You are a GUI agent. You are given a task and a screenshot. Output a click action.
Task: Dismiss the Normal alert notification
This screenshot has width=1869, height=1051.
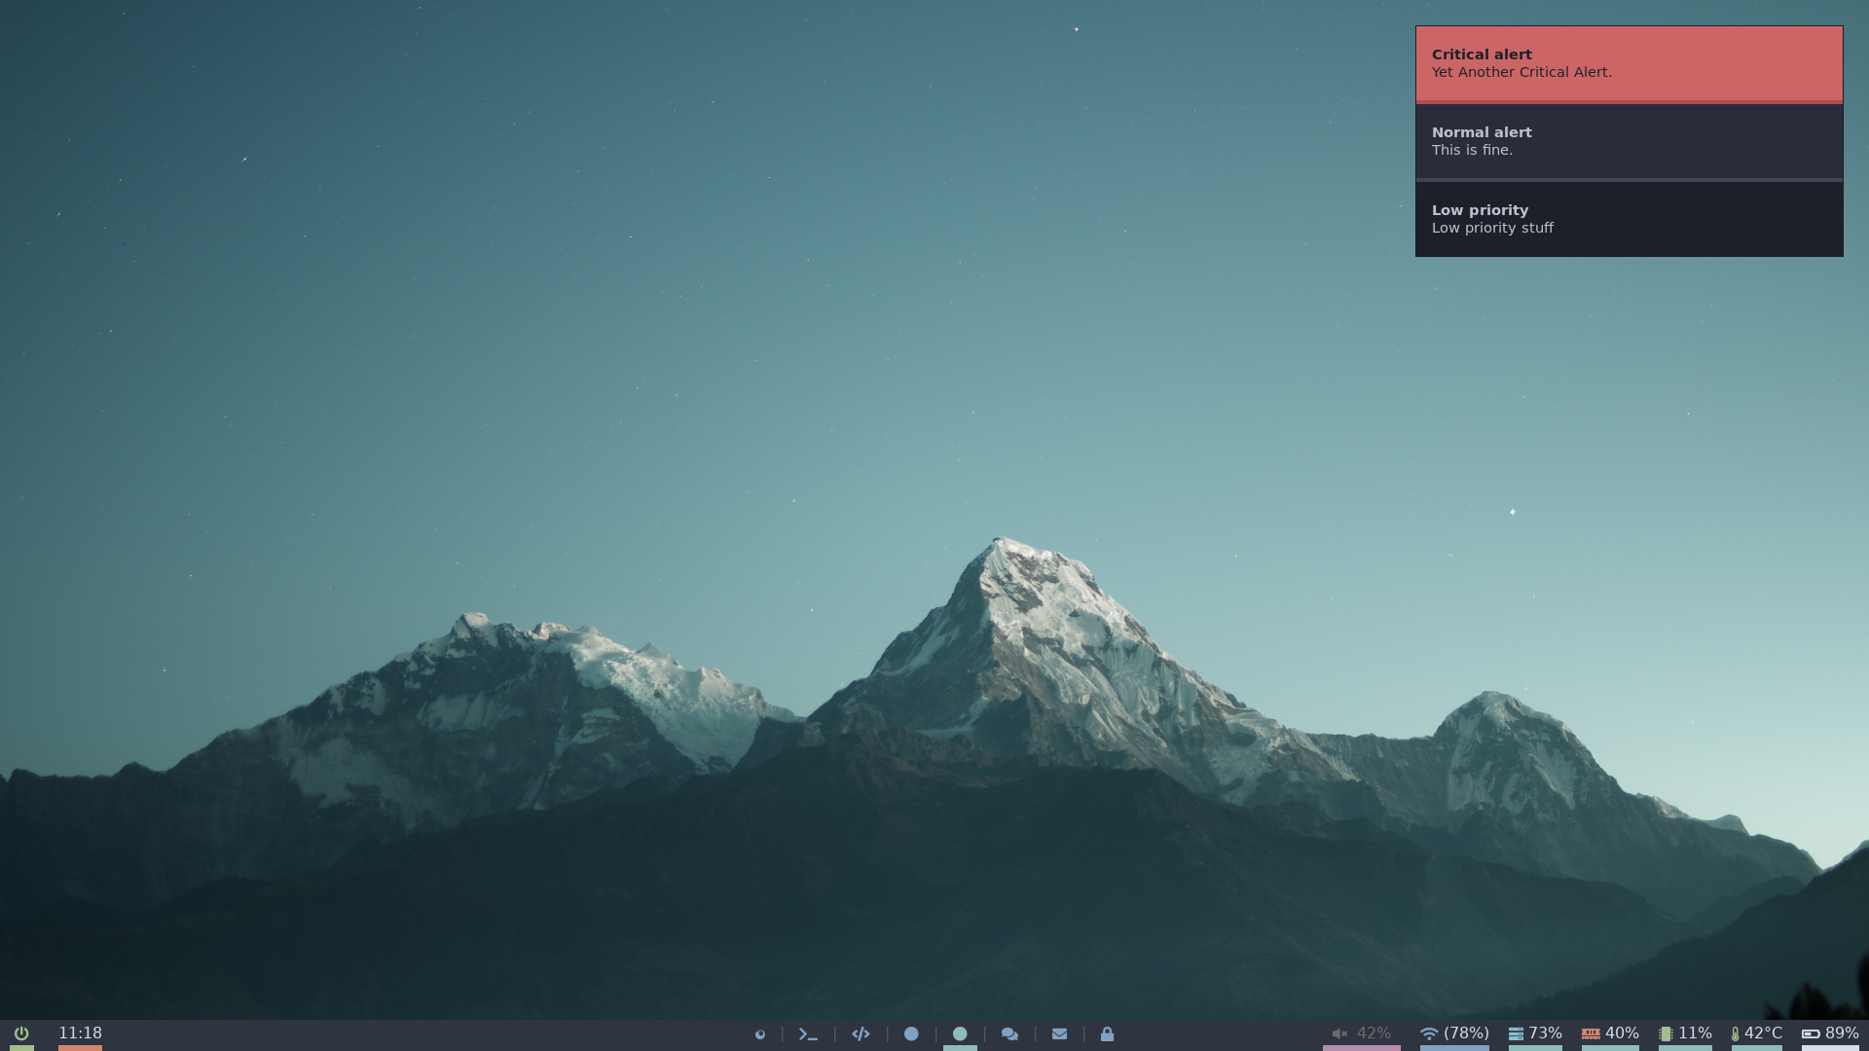[x=1629, y=141]
